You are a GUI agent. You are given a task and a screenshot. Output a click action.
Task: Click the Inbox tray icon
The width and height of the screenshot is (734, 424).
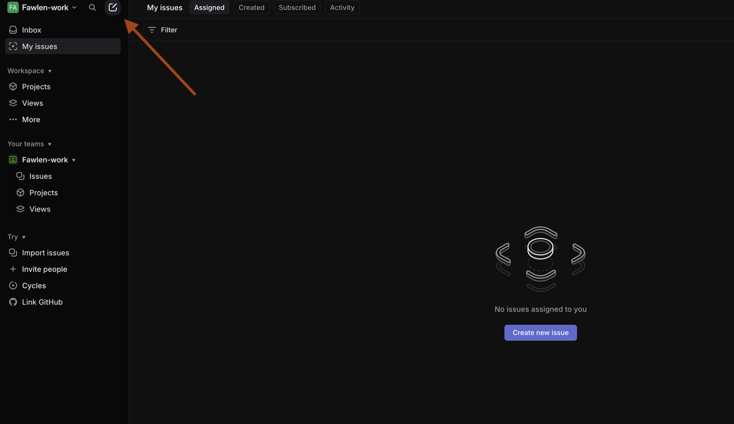tap(13, 30)
